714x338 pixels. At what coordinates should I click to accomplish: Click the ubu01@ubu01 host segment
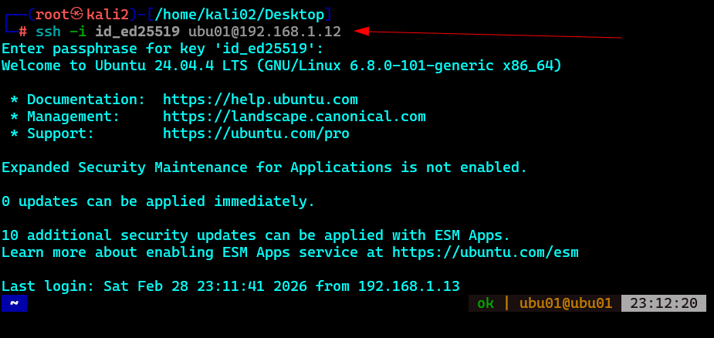click(x=565, y=303)
